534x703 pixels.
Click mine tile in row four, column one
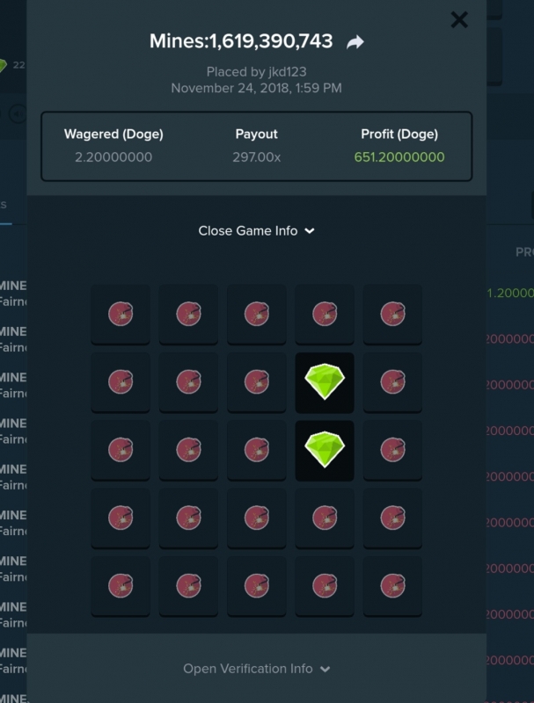coord(121,518)
